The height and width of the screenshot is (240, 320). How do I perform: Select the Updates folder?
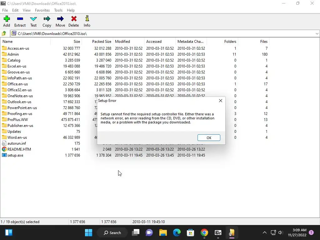point(12,132)
